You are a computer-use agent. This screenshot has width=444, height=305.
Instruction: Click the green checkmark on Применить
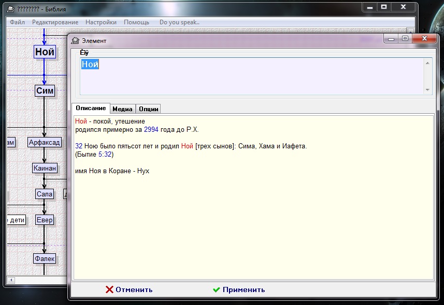(217, 289)
